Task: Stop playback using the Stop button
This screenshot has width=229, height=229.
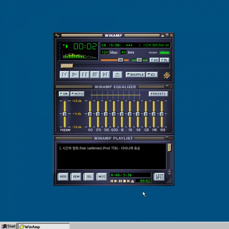Action: coord(95,75)
